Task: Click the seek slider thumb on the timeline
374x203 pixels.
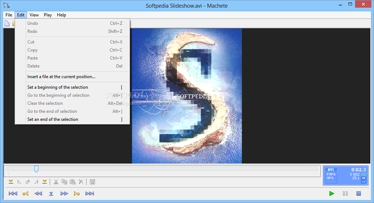Action: coord(36,169)
